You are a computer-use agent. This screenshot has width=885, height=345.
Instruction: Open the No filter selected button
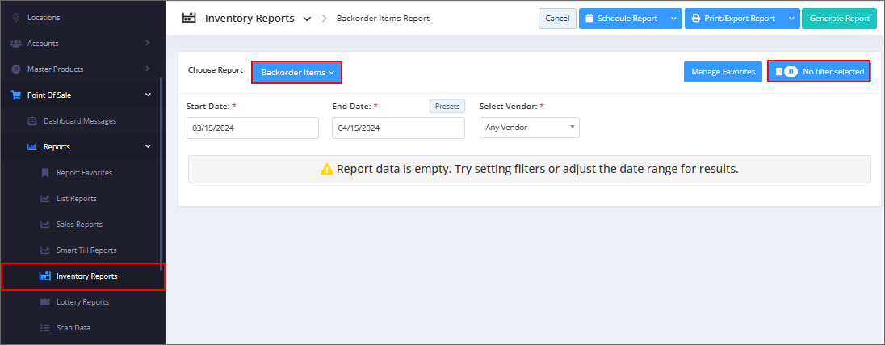pyautogui.click(x=819, y=72)
